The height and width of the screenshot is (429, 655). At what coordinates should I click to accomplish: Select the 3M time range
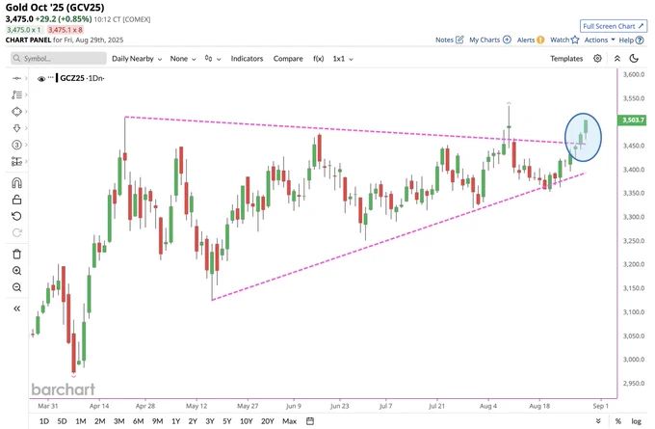(119, 421)
